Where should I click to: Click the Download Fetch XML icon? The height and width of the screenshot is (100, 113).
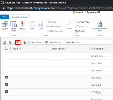pyautogui.click(x=100, y=24)
